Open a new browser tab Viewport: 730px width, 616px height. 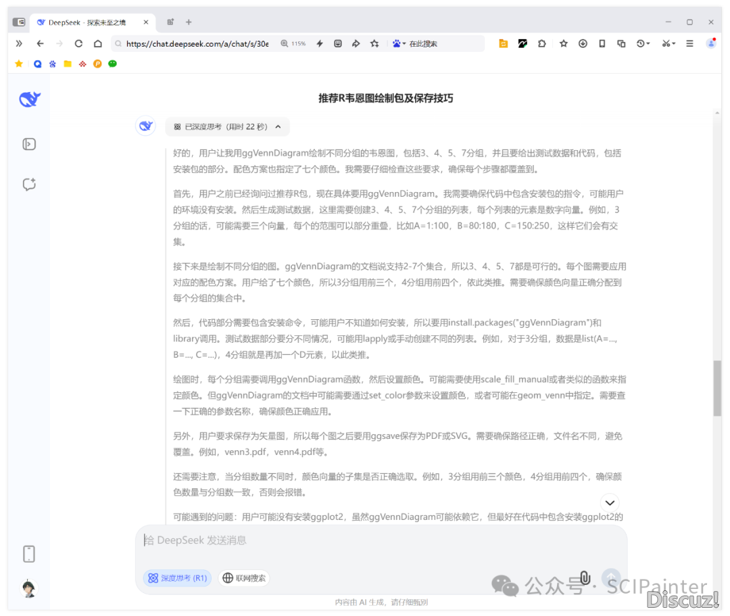[189, 22]
